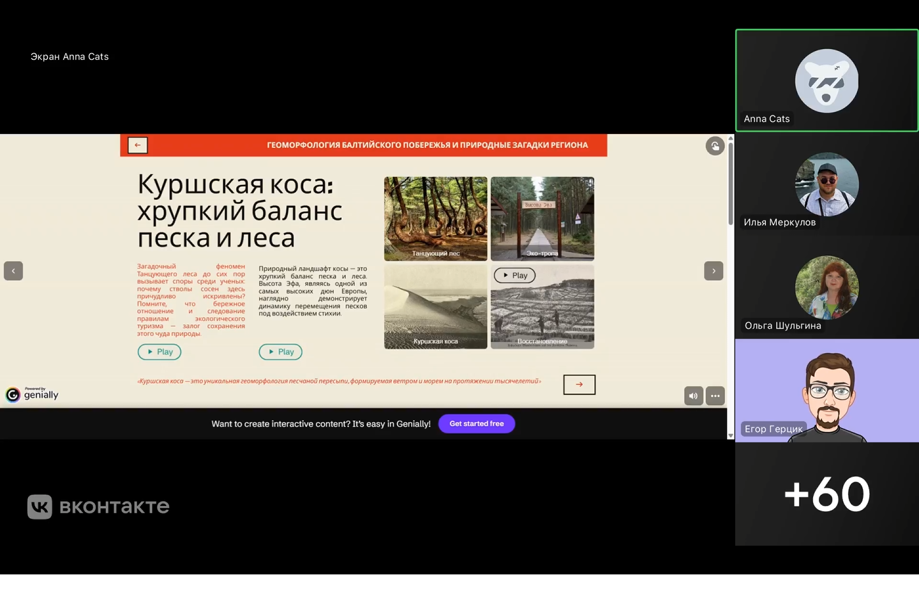The image size is (919, 591).
Task: Open the Куршская коса dune photo
Action: point(435,307)
